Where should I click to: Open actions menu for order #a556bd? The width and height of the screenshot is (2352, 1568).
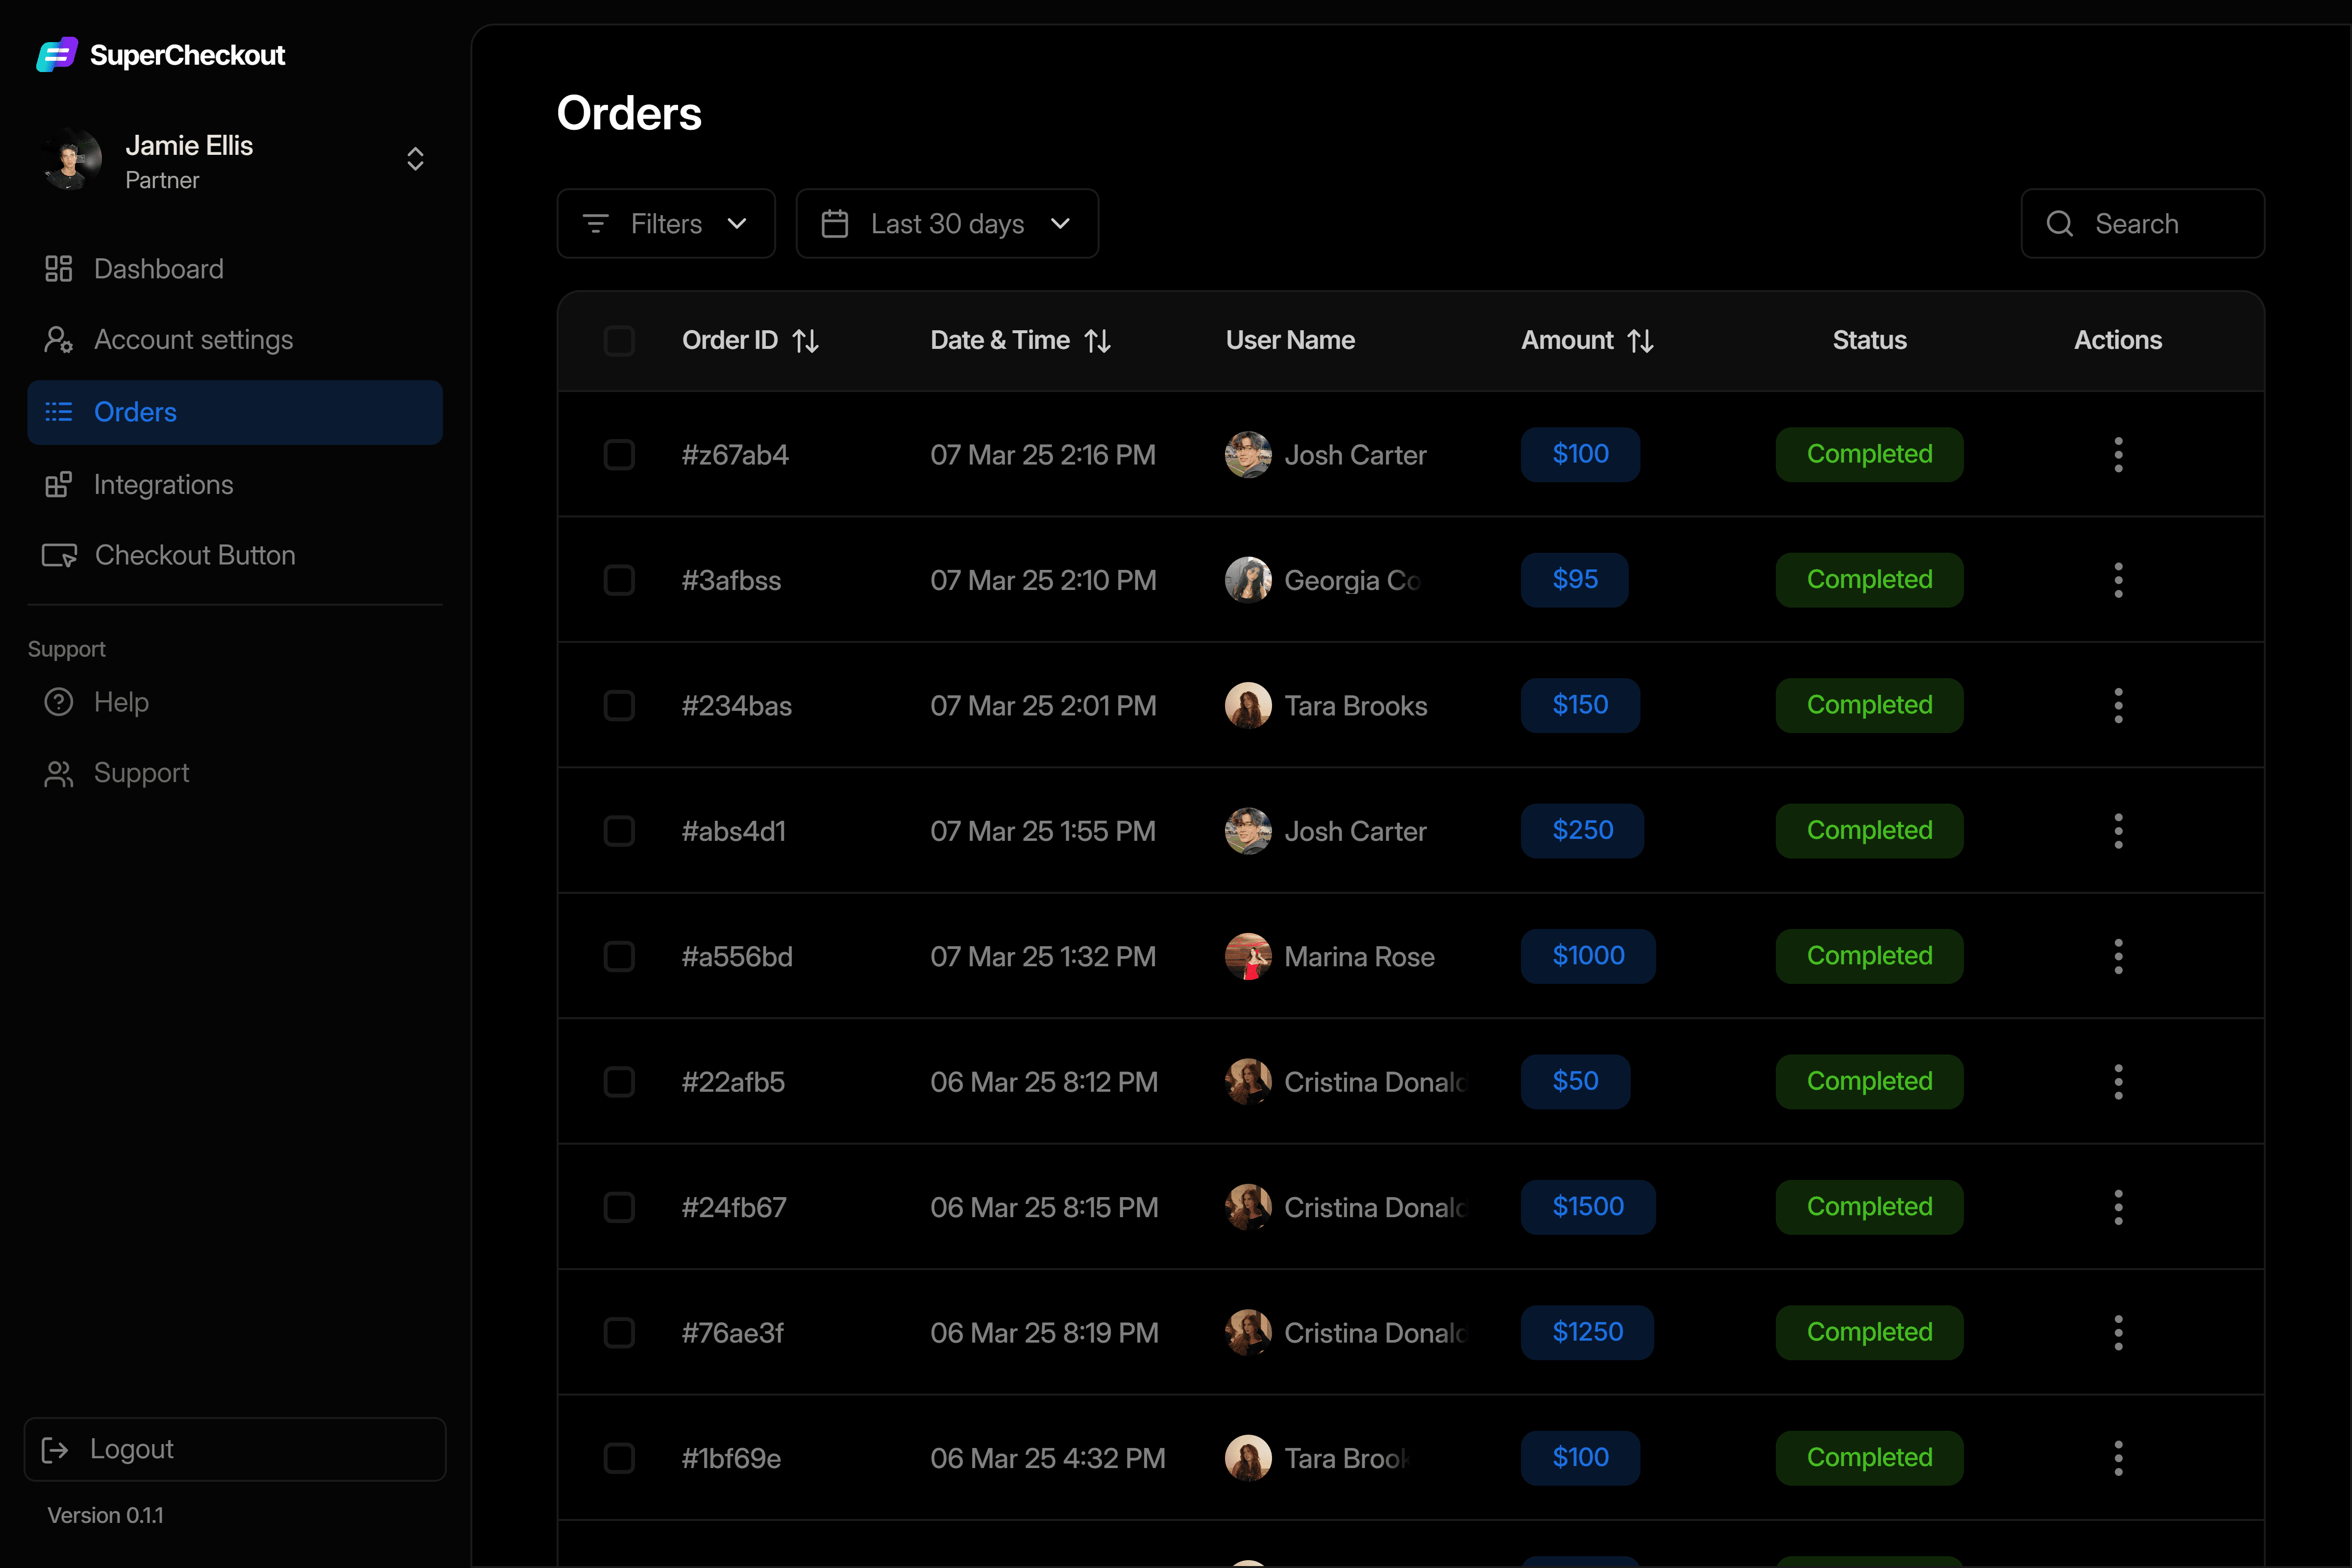pos(2118,956)
